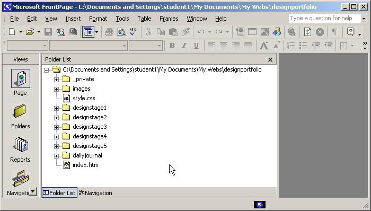Close the Folder List pane
This screenshot has width=371, height=211.
(270, 59)
